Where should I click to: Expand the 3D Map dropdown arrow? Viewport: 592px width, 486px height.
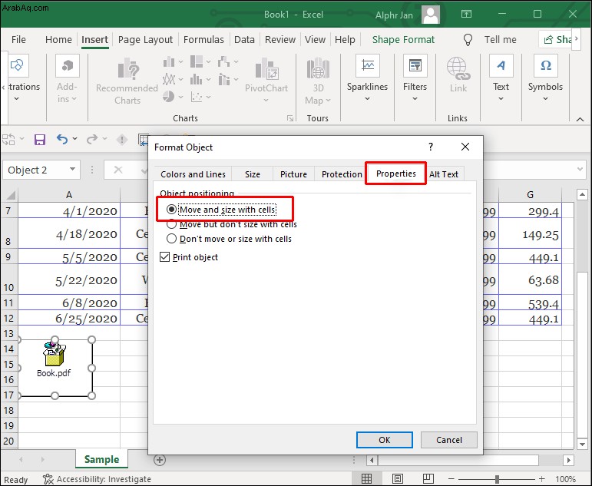328,101
